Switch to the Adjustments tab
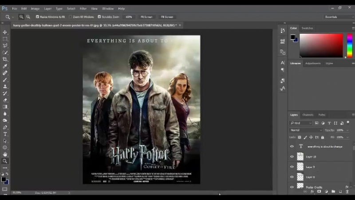 313,64
